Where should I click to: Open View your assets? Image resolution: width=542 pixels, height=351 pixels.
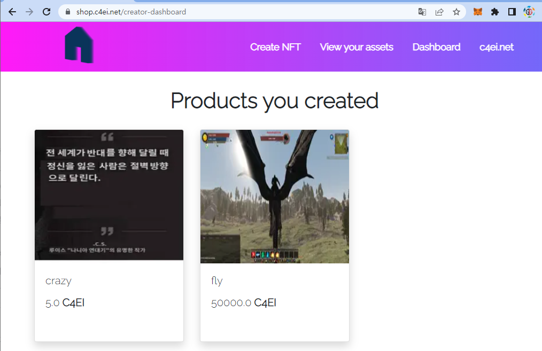[357, 47]
